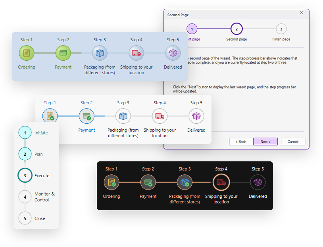Select step 4 Monitor & Control
Screen dimensions: 323x247
[25, 197]
